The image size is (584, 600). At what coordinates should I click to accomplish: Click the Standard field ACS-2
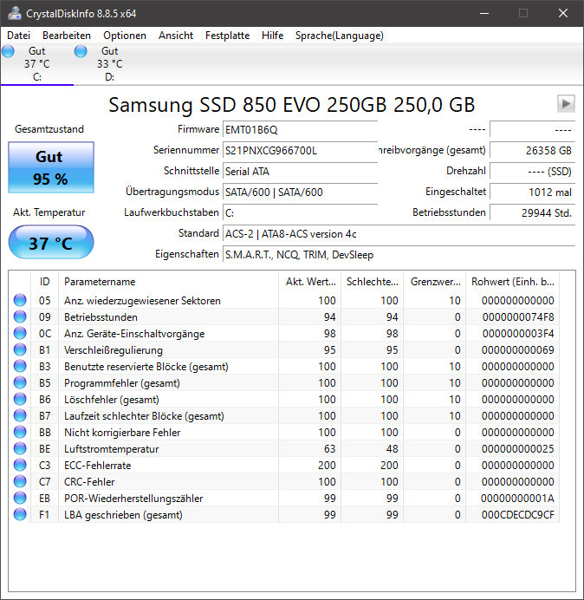(399, 233)
